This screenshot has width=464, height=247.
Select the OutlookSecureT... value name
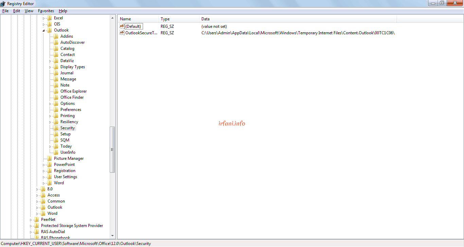pyautogui.click(x=141, y=33)
